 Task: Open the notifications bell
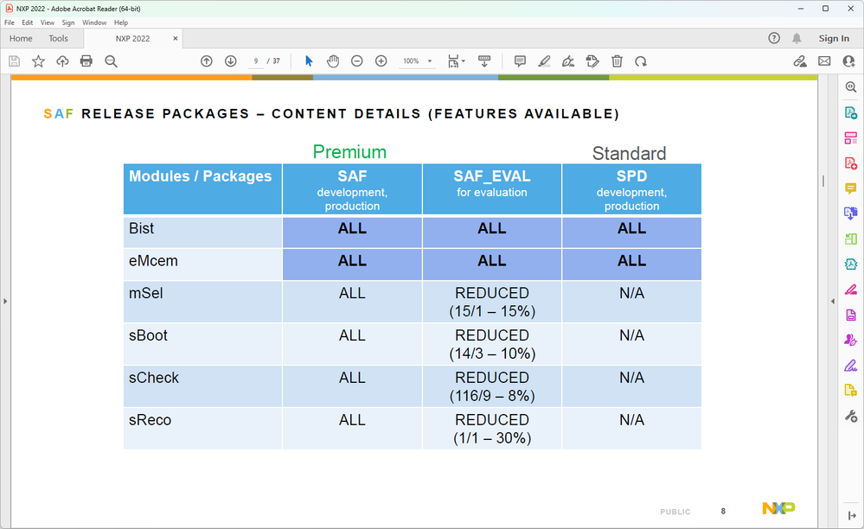click(x=796, y=38)
